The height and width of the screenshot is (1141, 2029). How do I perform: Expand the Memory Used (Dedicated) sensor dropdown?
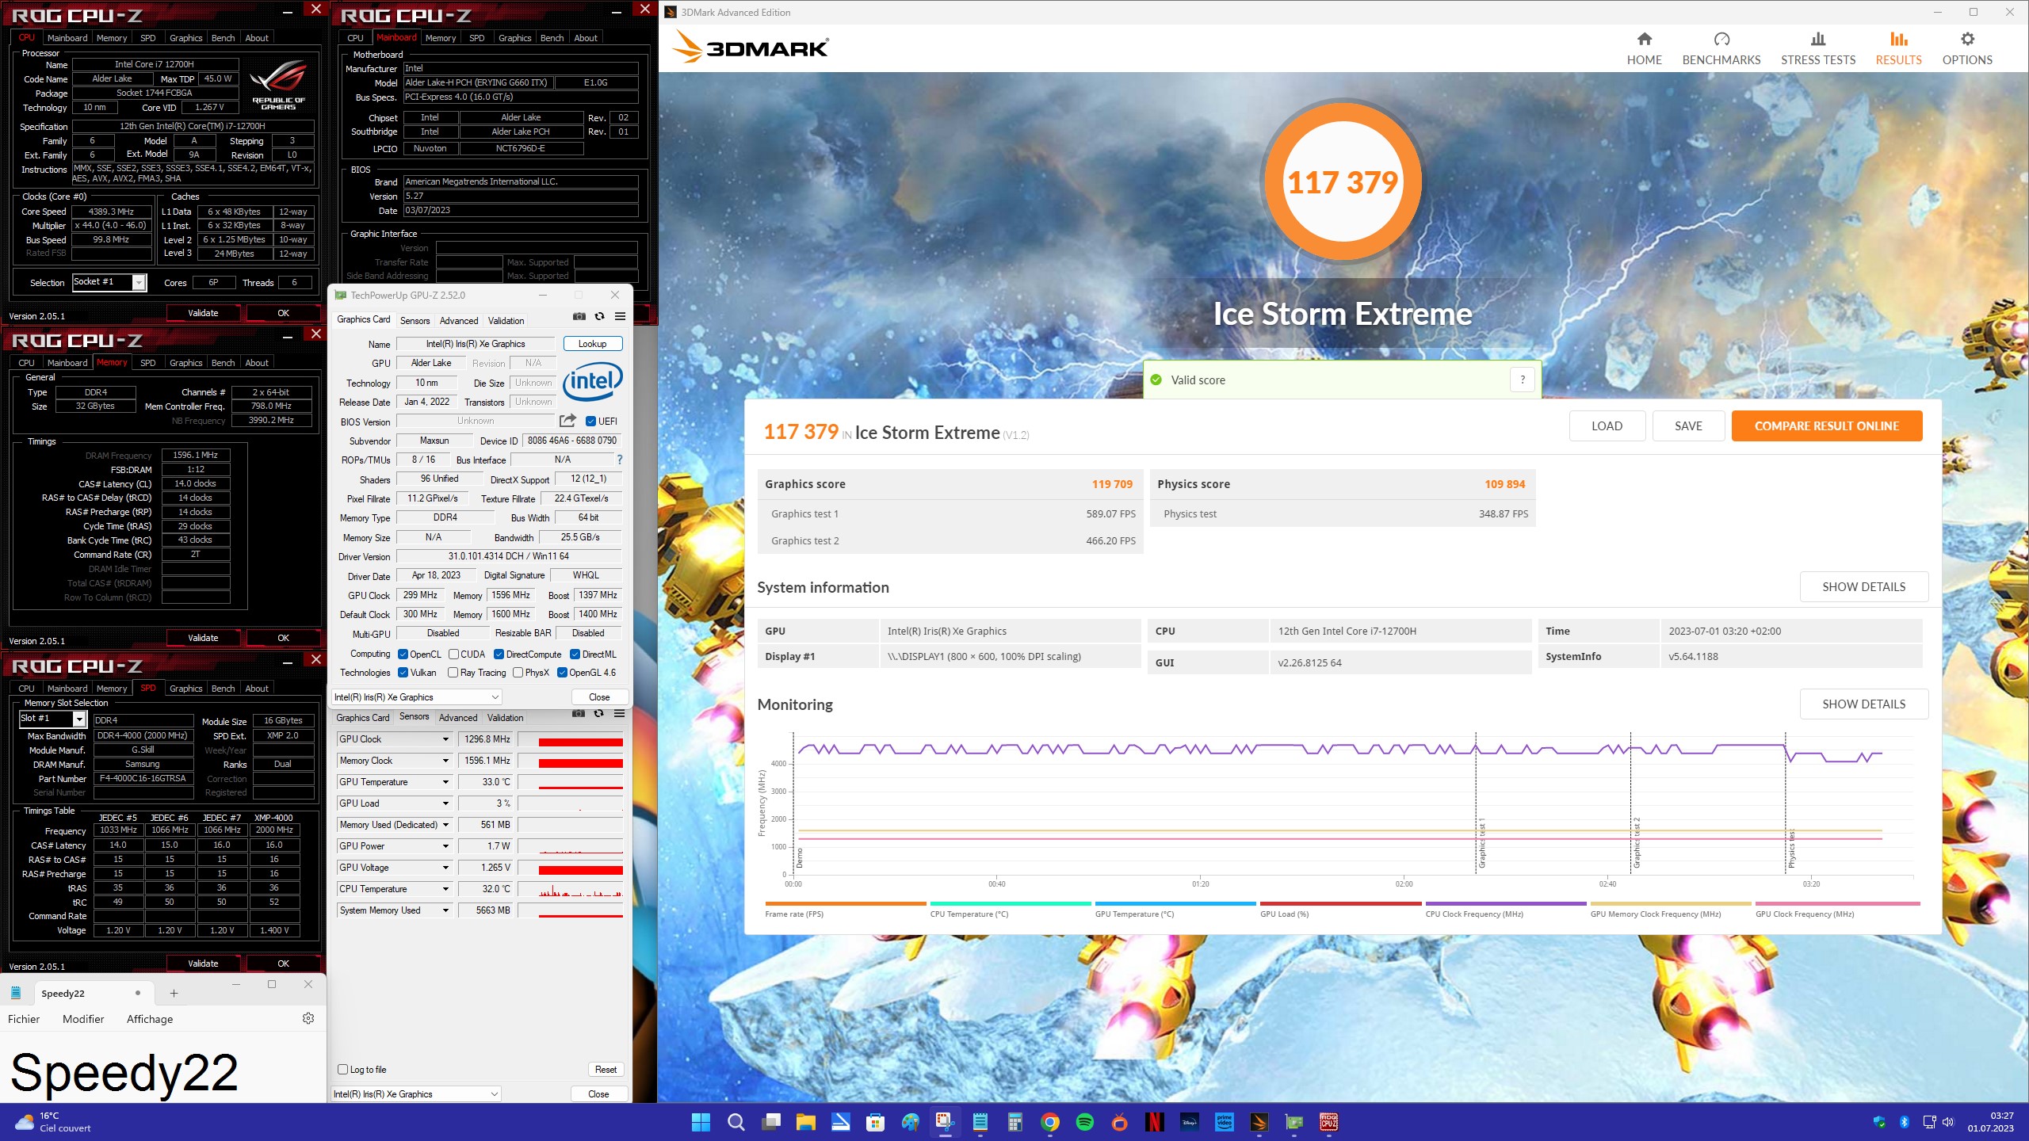[445, 825]
